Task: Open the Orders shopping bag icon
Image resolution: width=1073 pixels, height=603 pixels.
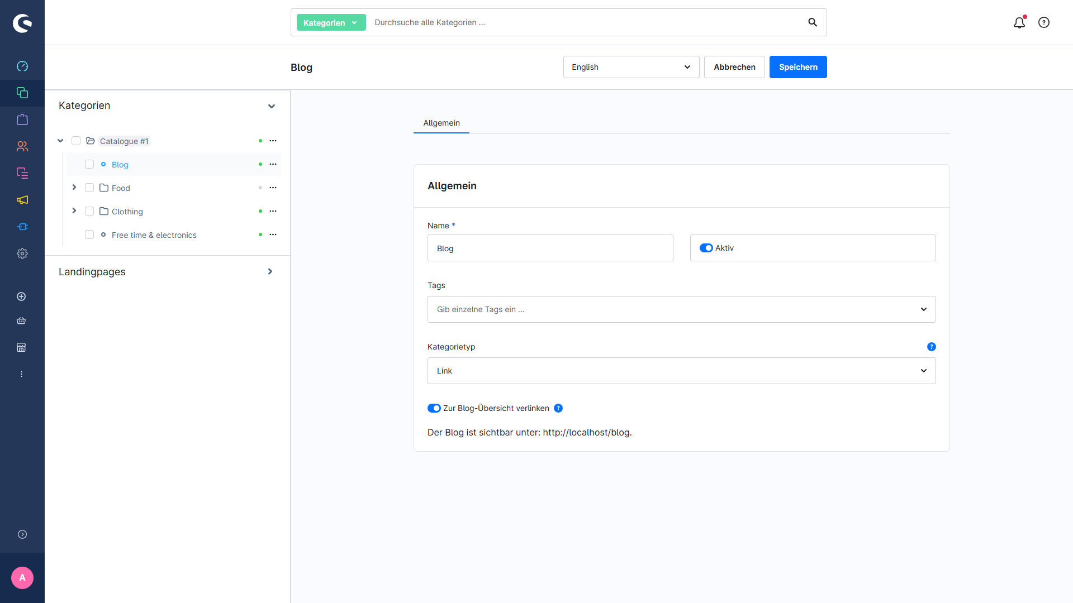Action: pyautogui.click(x=22, y=119)
